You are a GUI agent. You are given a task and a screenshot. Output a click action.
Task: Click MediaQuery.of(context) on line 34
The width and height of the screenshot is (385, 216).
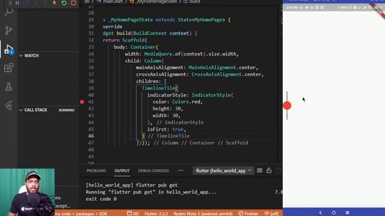(175, 53)
